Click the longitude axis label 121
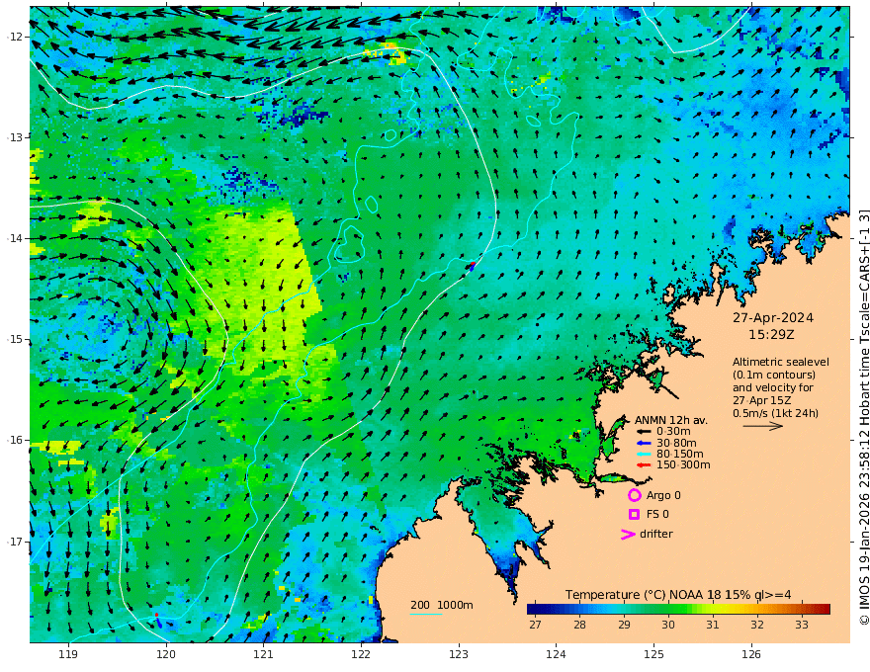 coord(264,655)
